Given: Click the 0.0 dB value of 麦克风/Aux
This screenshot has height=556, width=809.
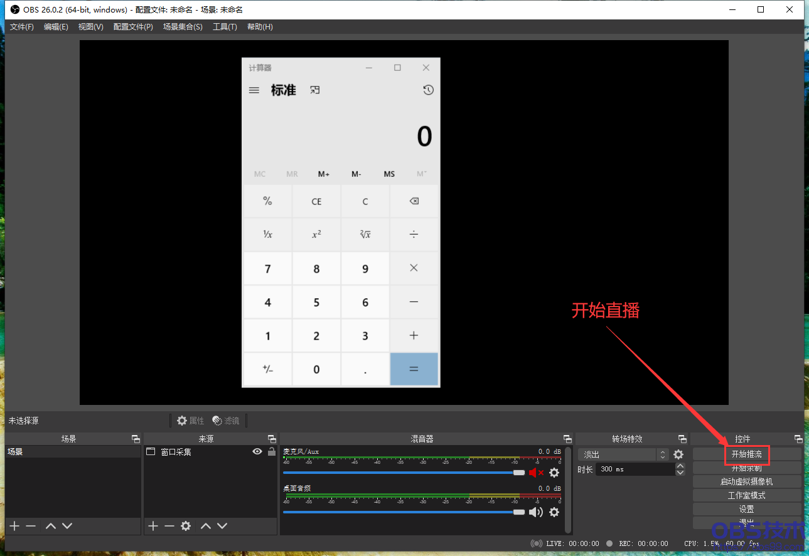Looking at the screenshot, I should point(549,451).
